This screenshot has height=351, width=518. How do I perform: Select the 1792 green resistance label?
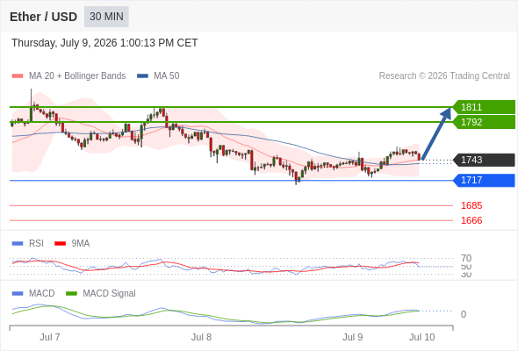[x=484, y=122]
